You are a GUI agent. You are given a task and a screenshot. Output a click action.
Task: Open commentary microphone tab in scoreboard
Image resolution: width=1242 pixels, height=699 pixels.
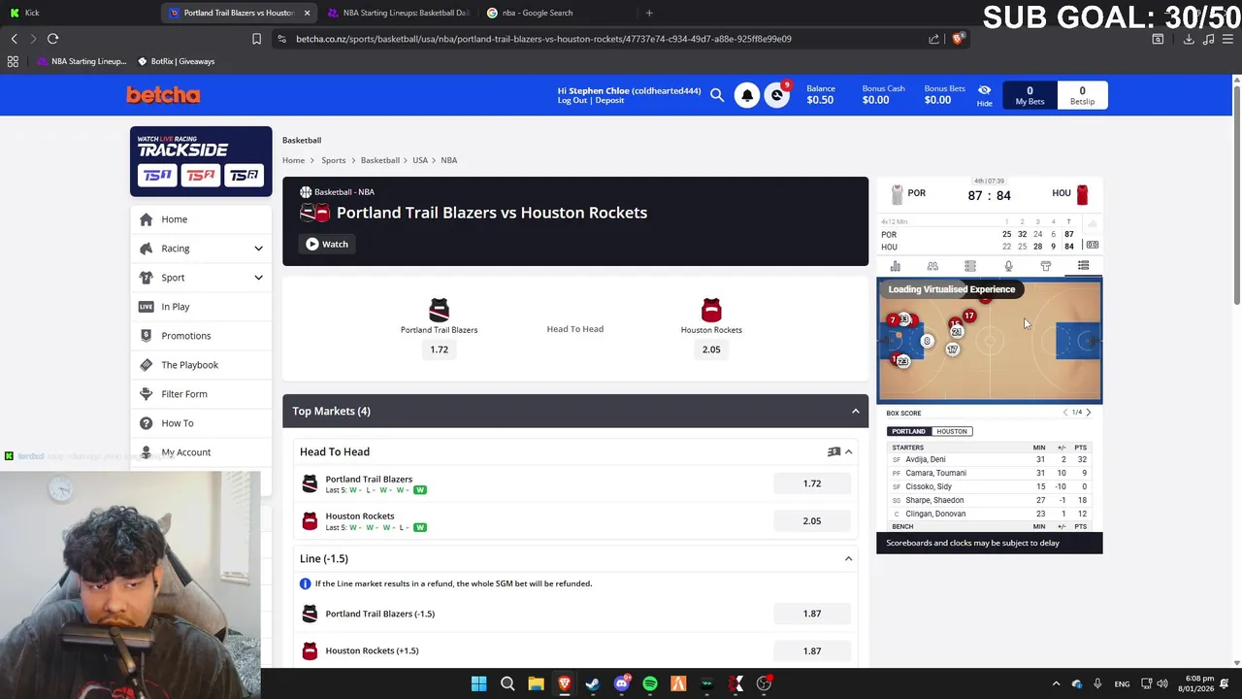(1008, 266)
